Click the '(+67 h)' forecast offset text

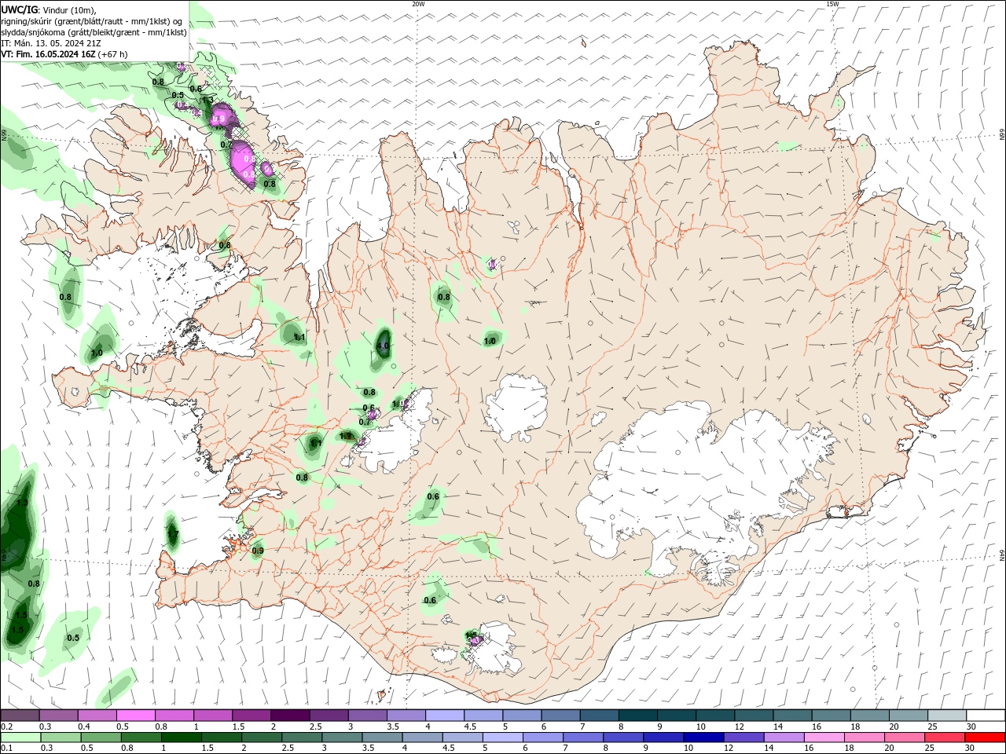coord(114,54)
